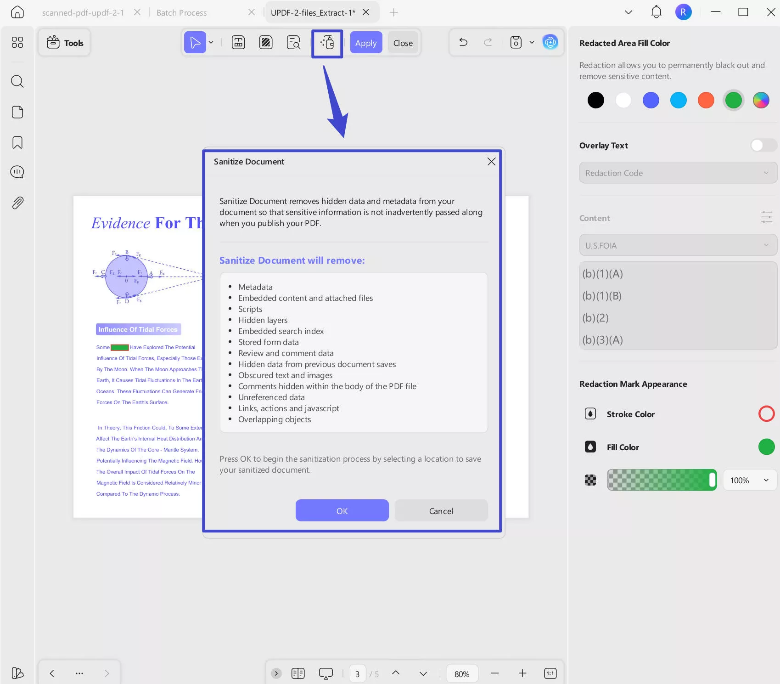Open the attachments paperclip panel
Screen dimensions: 780x684
click(x=17, y=203)
